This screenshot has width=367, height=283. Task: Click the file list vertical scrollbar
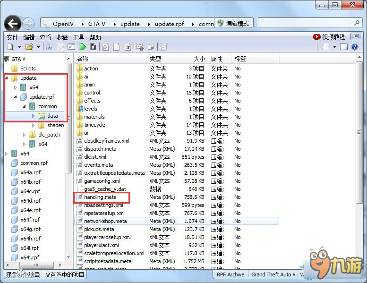(x=359, y=132)
